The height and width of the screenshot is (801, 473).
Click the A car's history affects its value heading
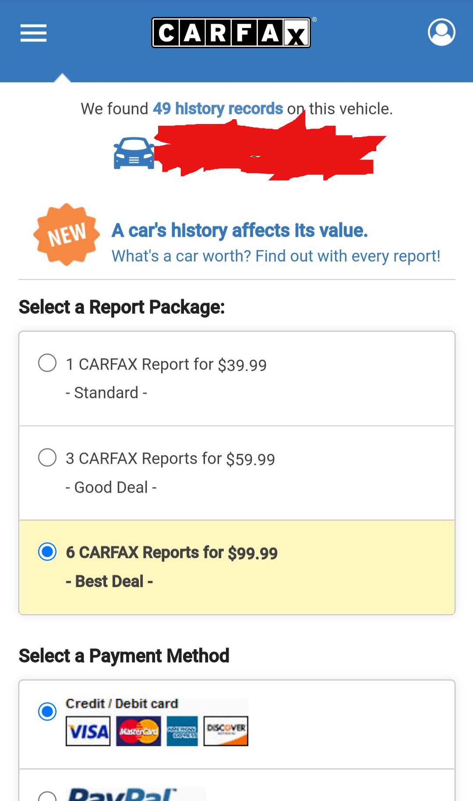tap(240, 230)
